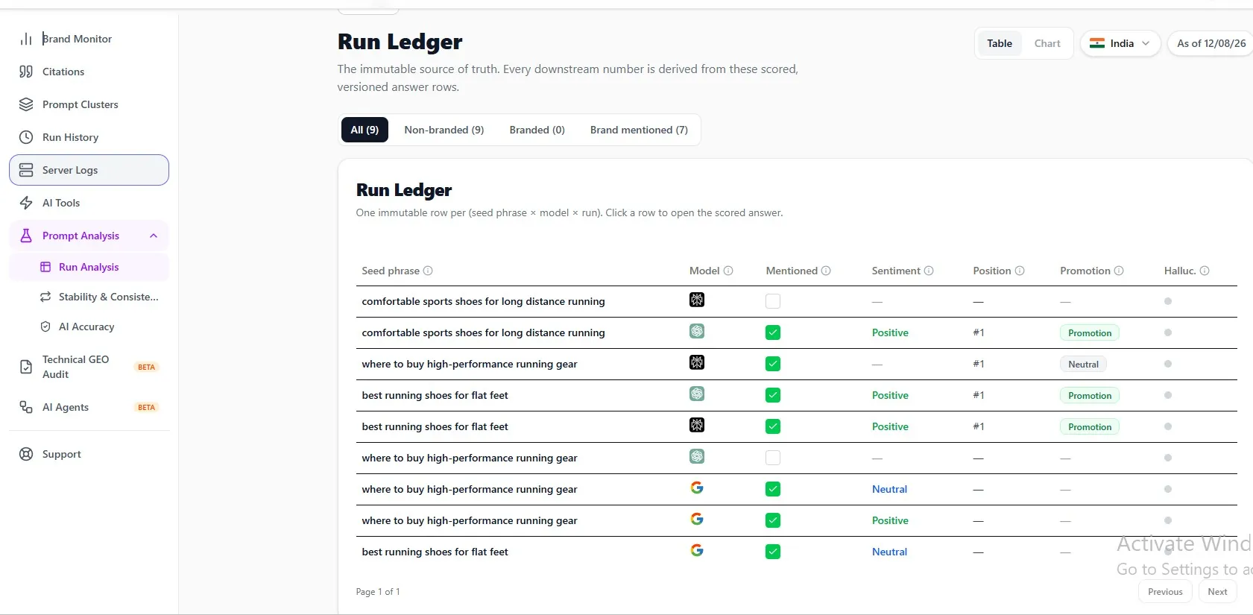Select the All (9) filter tab
The height and width of the screenshot is (615, 1253).
point(364,130)
